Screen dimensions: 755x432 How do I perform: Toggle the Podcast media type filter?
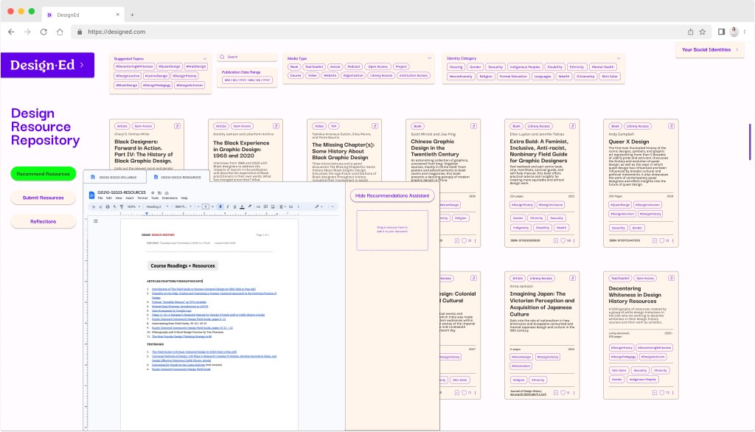(353, 66)
